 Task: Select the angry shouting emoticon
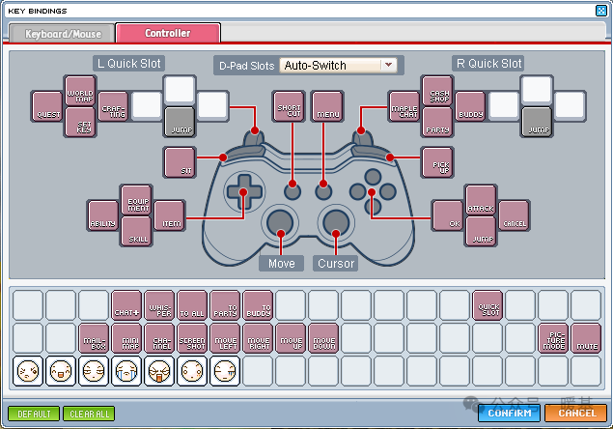159,371
